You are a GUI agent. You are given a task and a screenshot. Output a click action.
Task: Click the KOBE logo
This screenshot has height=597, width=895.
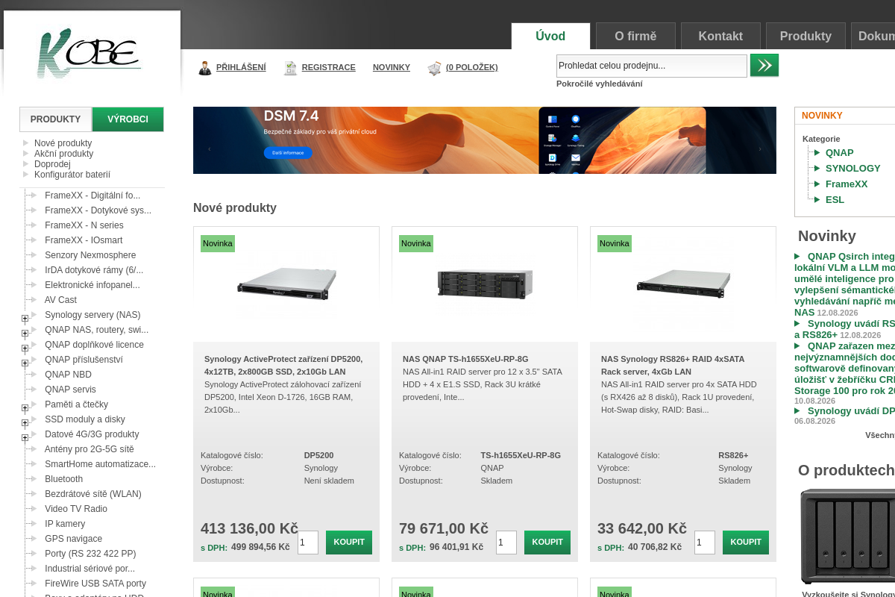tap(89, 54)
